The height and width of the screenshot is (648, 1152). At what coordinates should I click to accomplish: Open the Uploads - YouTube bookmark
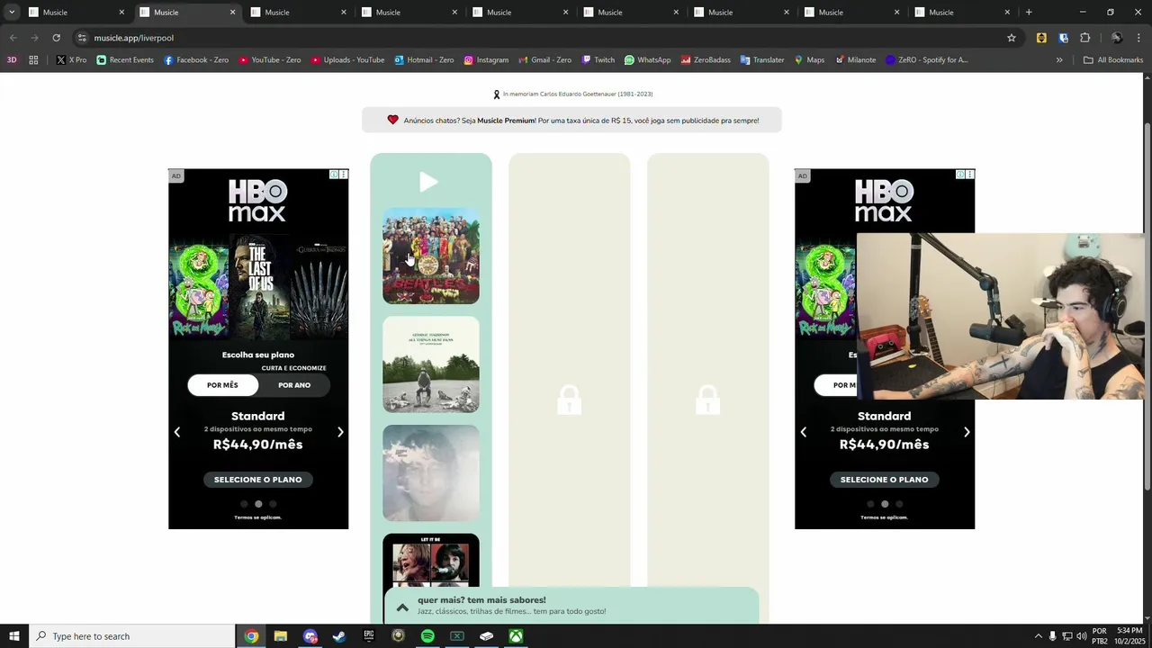[x=347, y=60]
